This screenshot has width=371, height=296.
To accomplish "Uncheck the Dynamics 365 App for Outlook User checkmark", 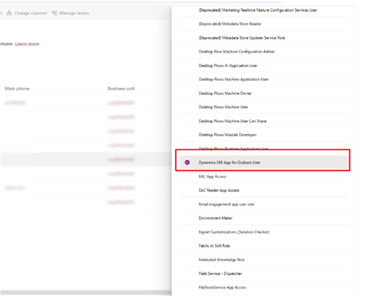I will pyautogui.click(x=187, y=162).
